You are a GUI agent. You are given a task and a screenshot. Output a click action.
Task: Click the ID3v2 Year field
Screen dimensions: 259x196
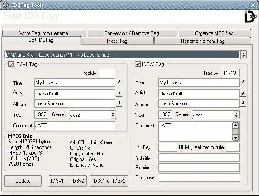(165, 114)
